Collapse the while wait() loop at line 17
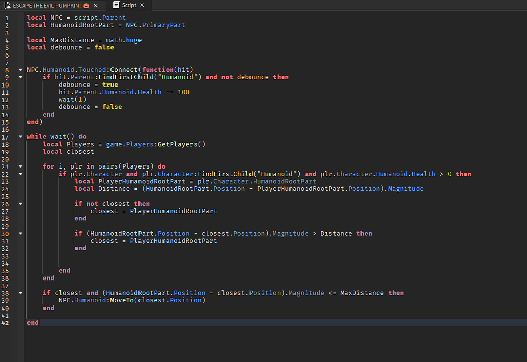Screen dimensions: 527x362 click(x=20, y=137)
